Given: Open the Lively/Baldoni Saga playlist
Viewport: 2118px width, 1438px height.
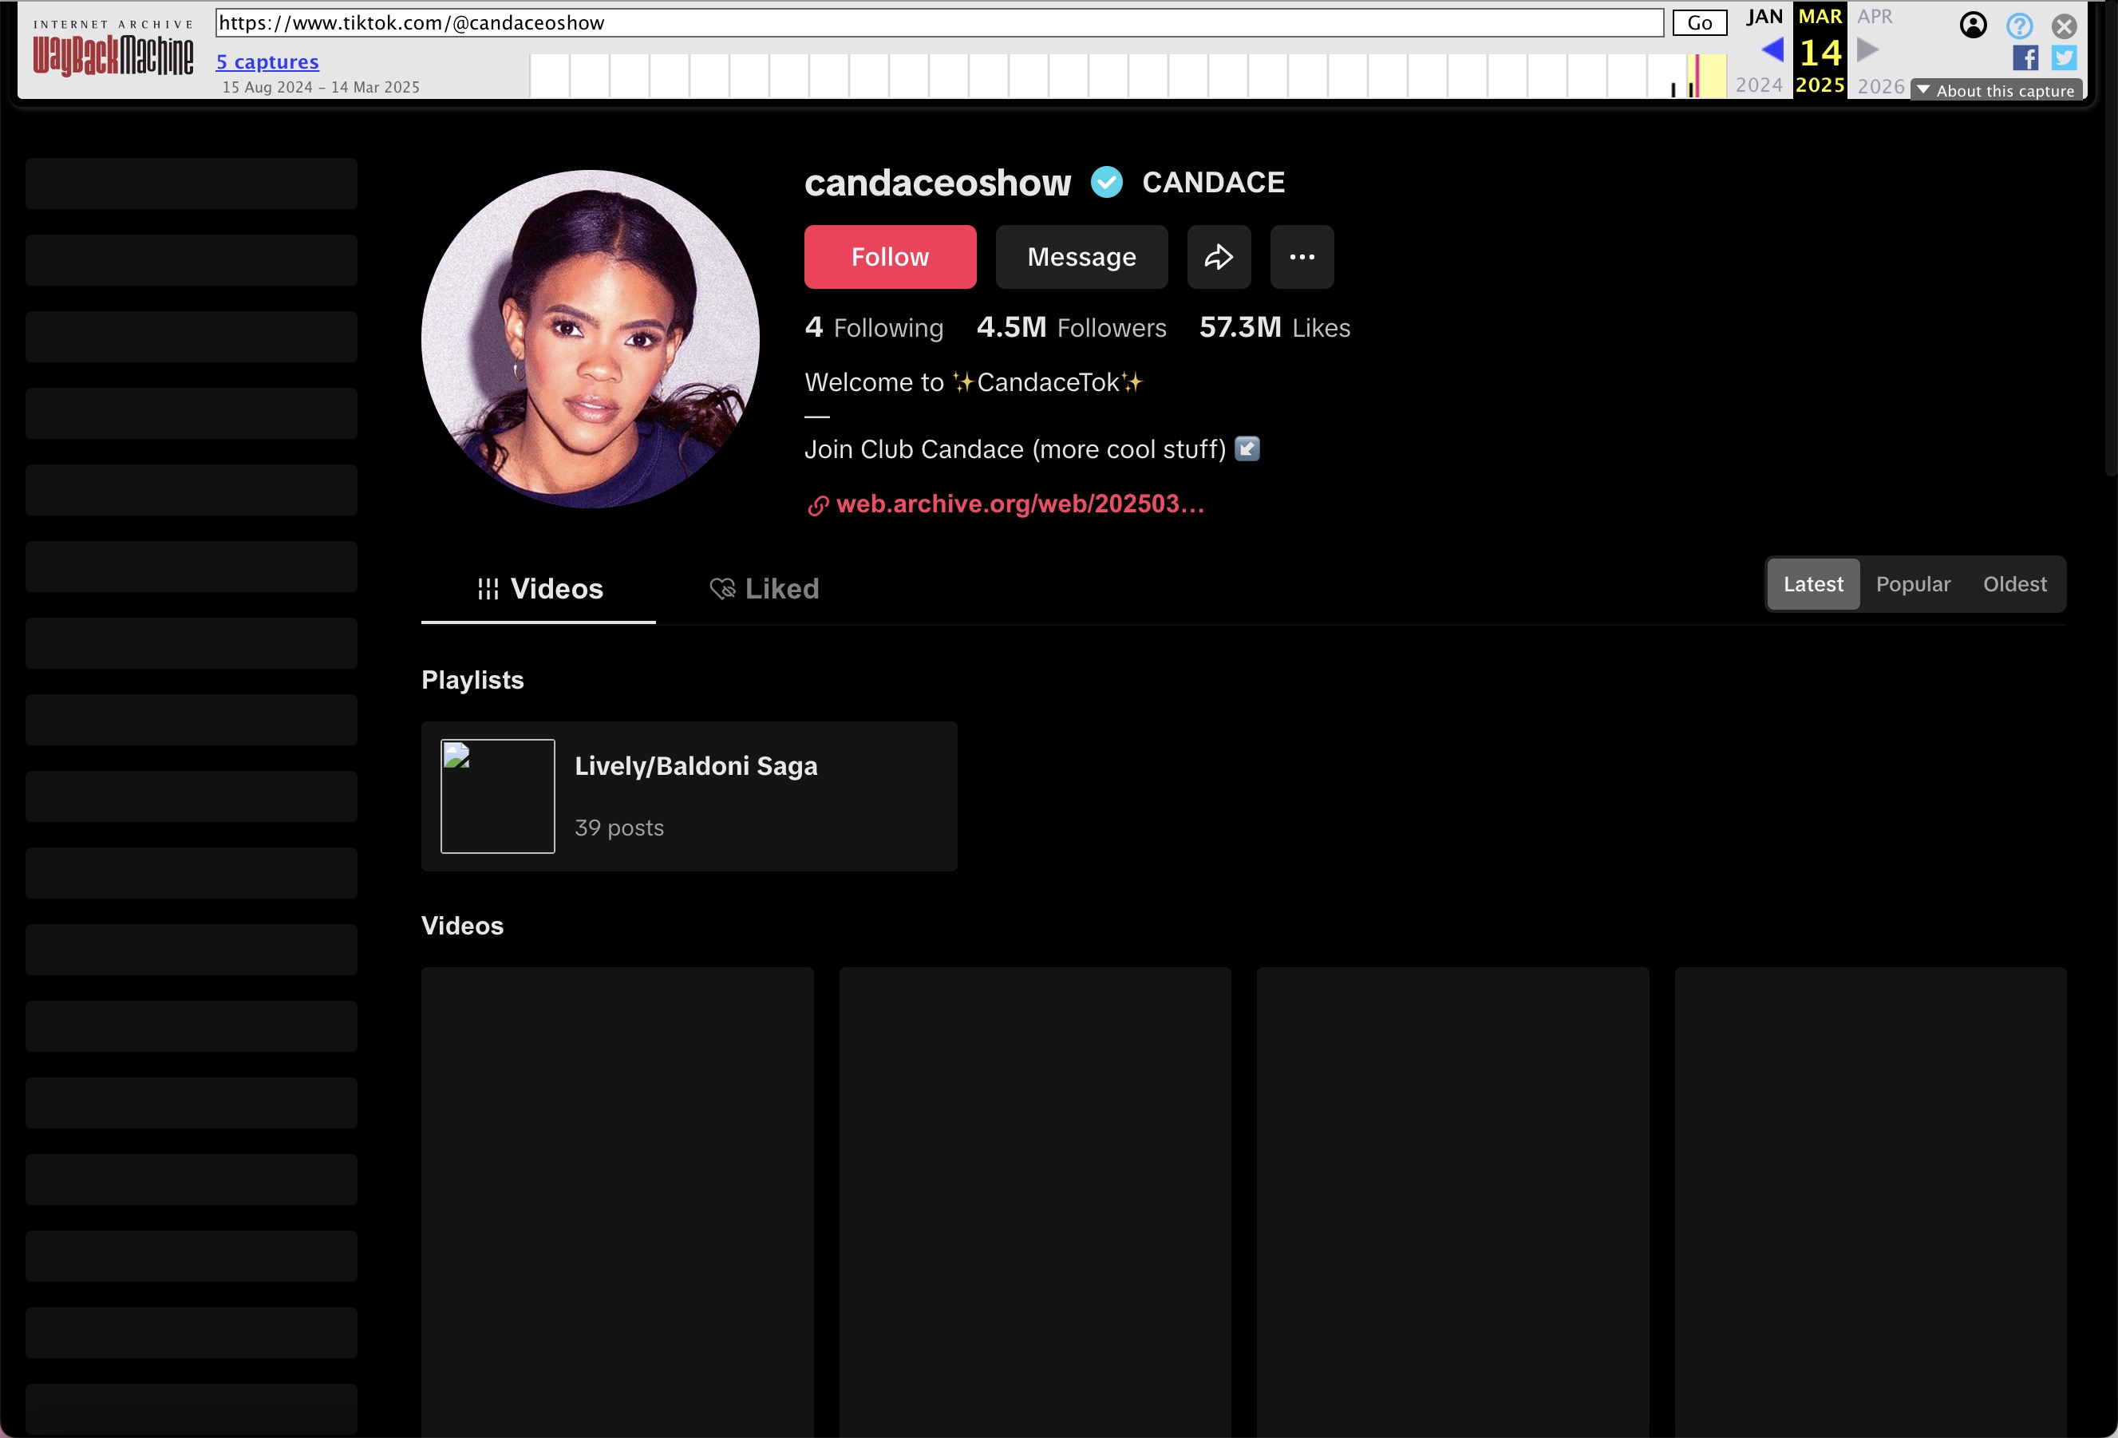Looking at the screenshot, I should pyautogui.click(x=689, y=796).
